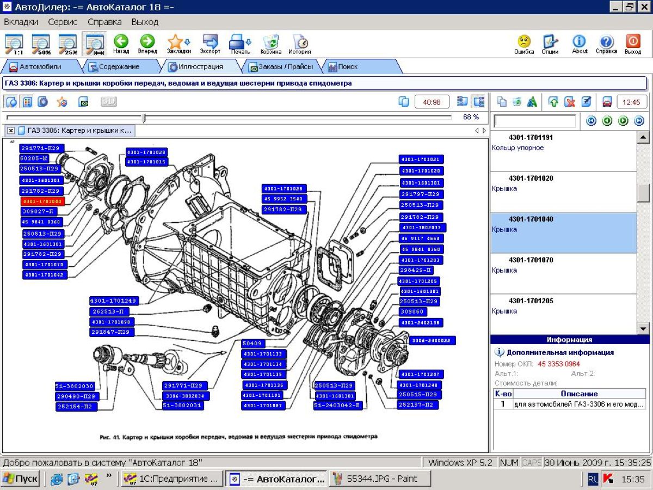
Task: Click the green refresh parts list icon
Action: [517, 102]
